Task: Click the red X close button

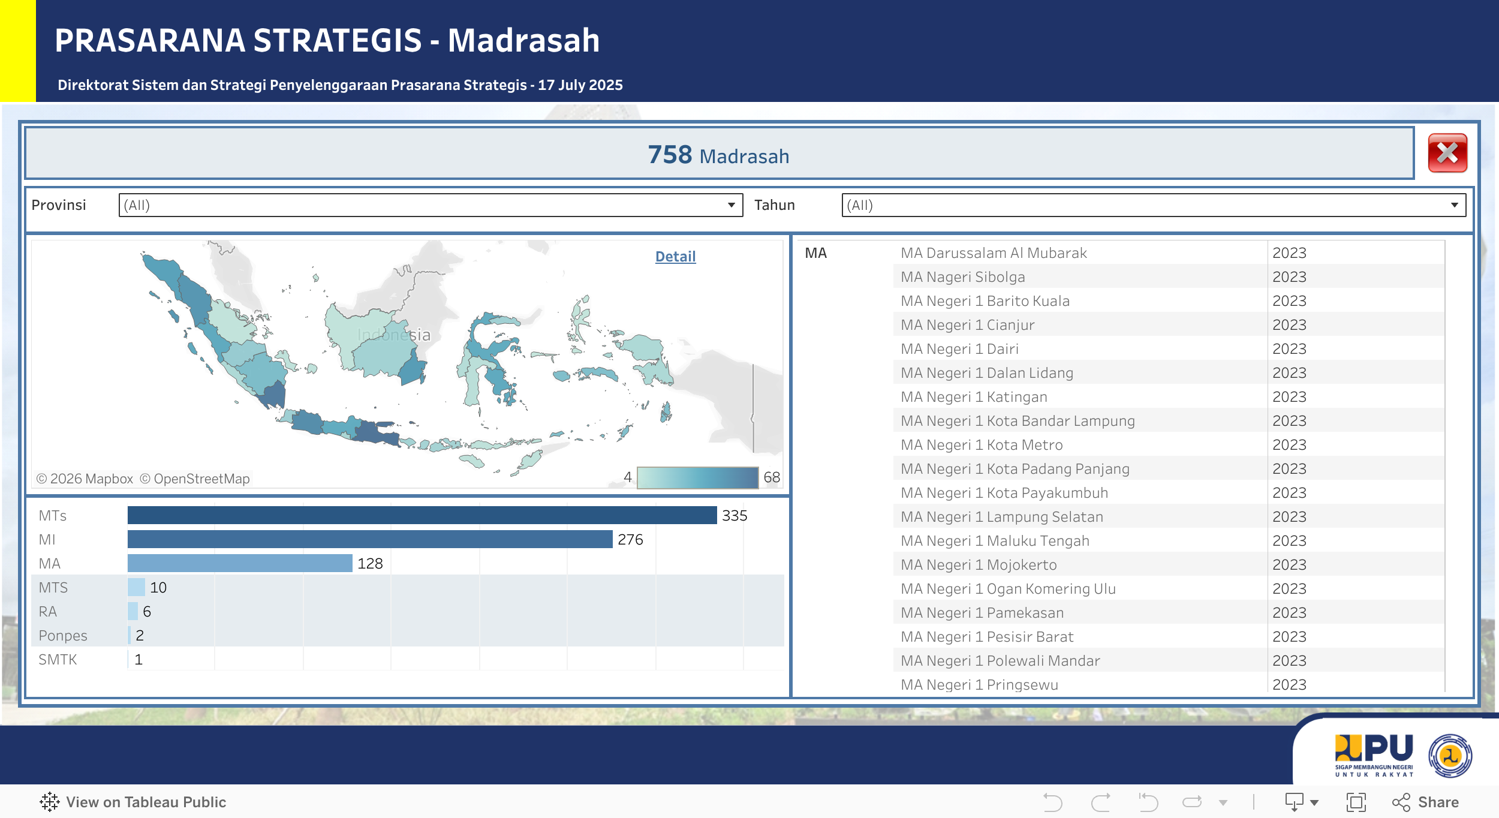Action: tap(1447, 154)
